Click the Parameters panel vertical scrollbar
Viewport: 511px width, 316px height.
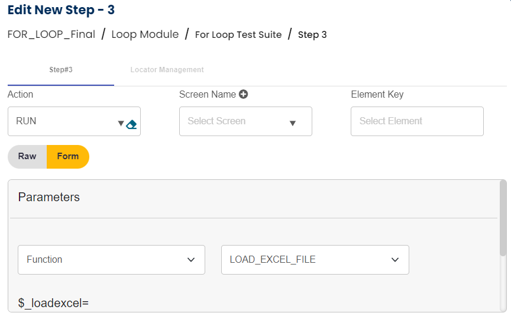click(503, 219)
